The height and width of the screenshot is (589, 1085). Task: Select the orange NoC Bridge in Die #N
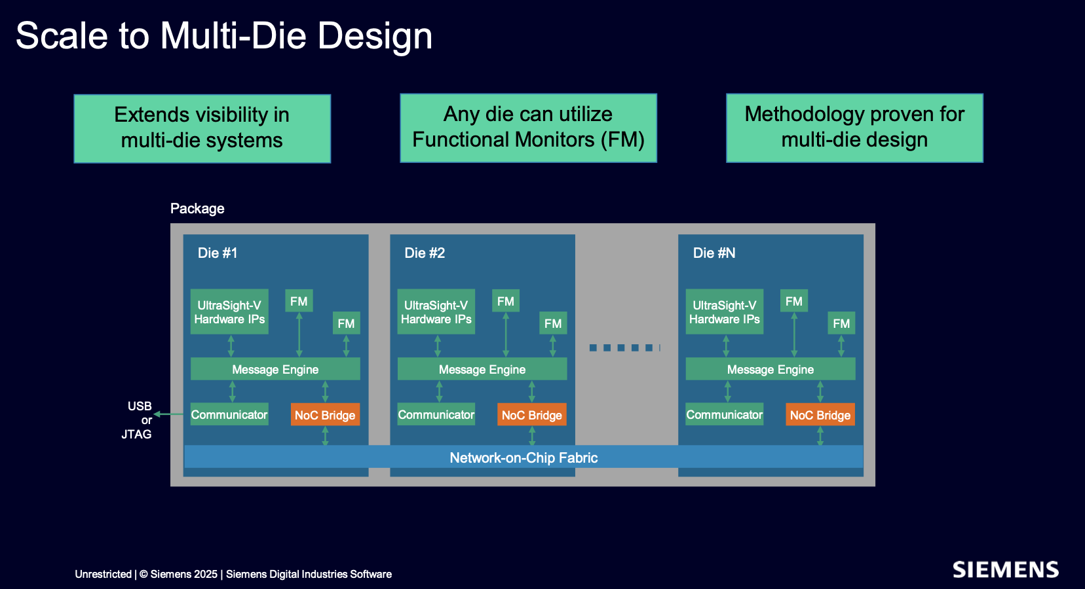820,415
